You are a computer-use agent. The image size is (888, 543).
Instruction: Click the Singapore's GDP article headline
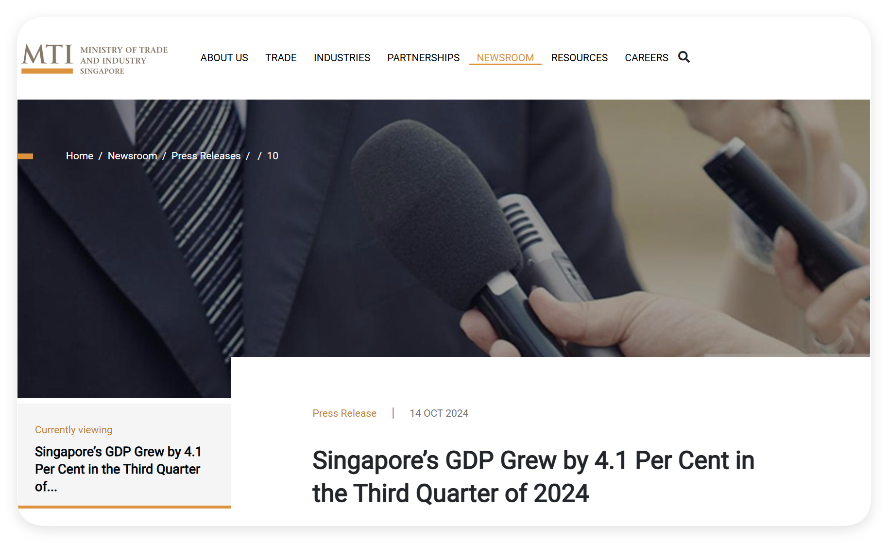tap(533, 476)
